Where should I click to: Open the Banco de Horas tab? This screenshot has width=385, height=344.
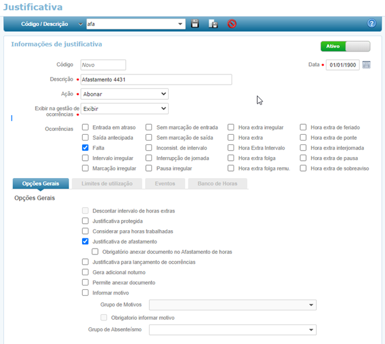point(218,183)
